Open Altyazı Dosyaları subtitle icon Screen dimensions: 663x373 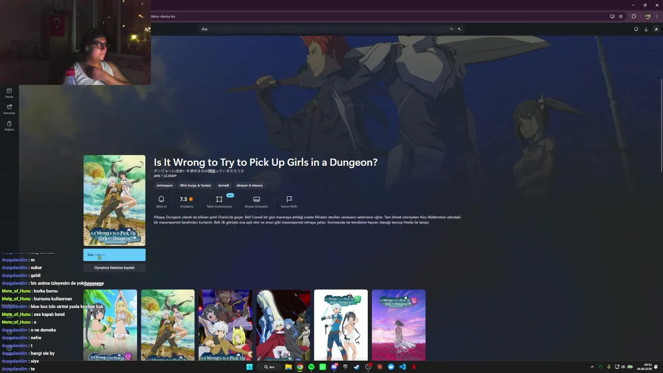(x=256, y=199)
